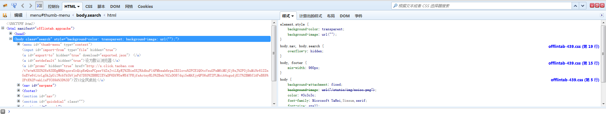Click the background-color transparent declaration

coord(316,29)
